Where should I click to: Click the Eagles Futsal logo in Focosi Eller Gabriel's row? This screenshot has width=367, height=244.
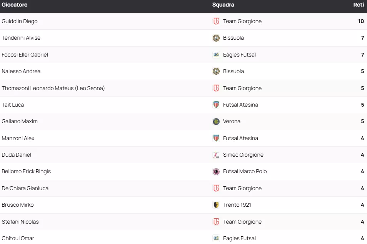[x=216, y=55]
